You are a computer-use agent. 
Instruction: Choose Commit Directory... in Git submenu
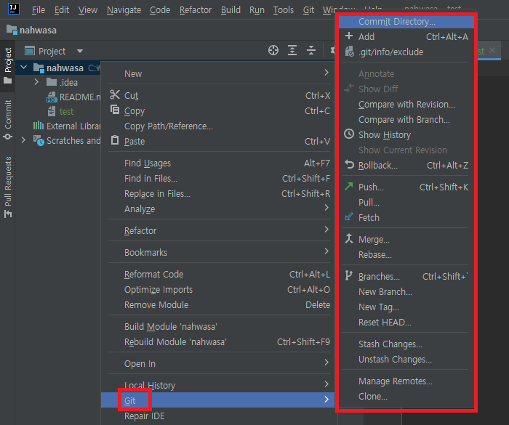pyautogui.click(x=406, y=21)
